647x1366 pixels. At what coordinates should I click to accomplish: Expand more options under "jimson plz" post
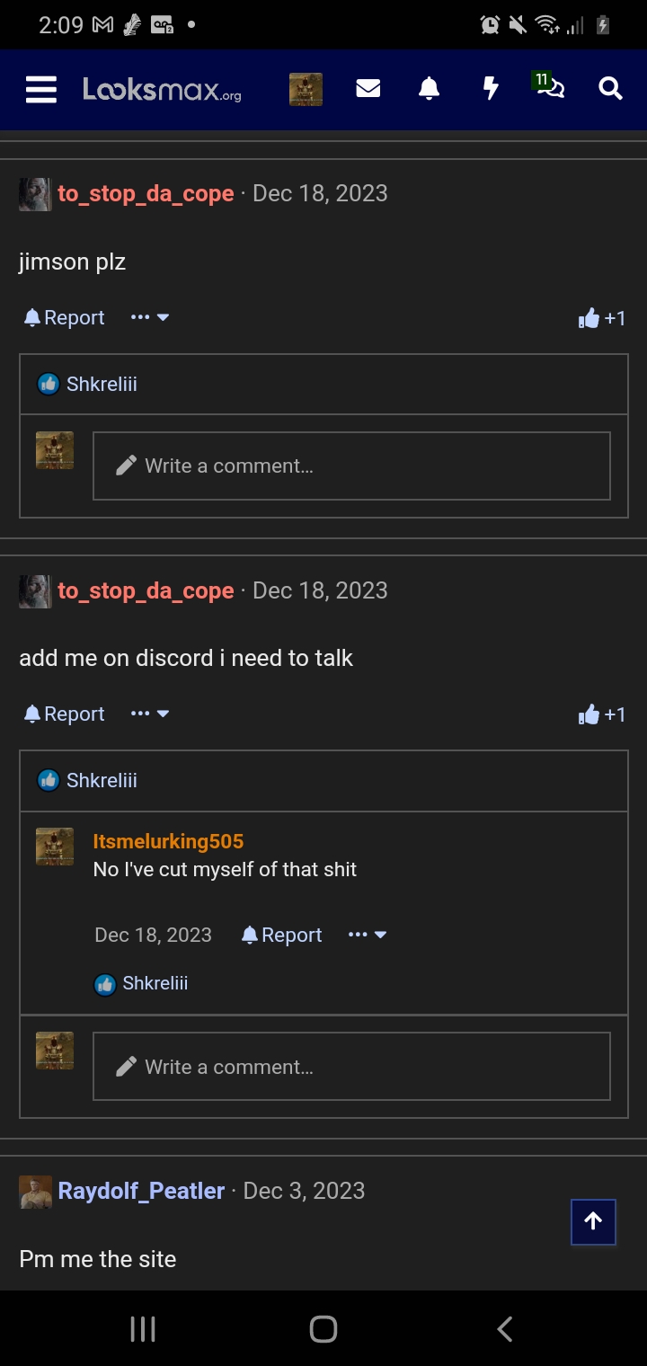tap(150, 317)
